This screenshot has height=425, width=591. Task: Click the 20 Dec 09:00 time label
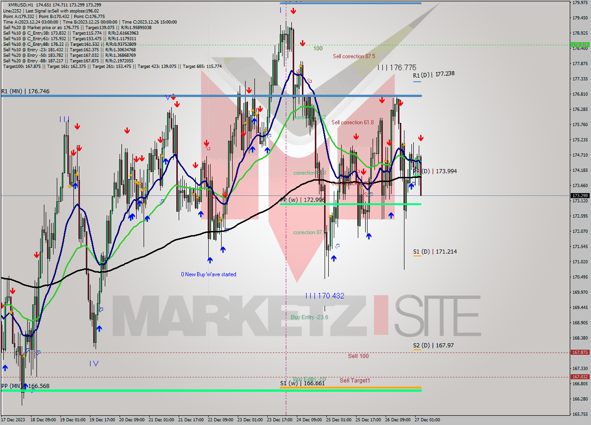tap(132, 420)
